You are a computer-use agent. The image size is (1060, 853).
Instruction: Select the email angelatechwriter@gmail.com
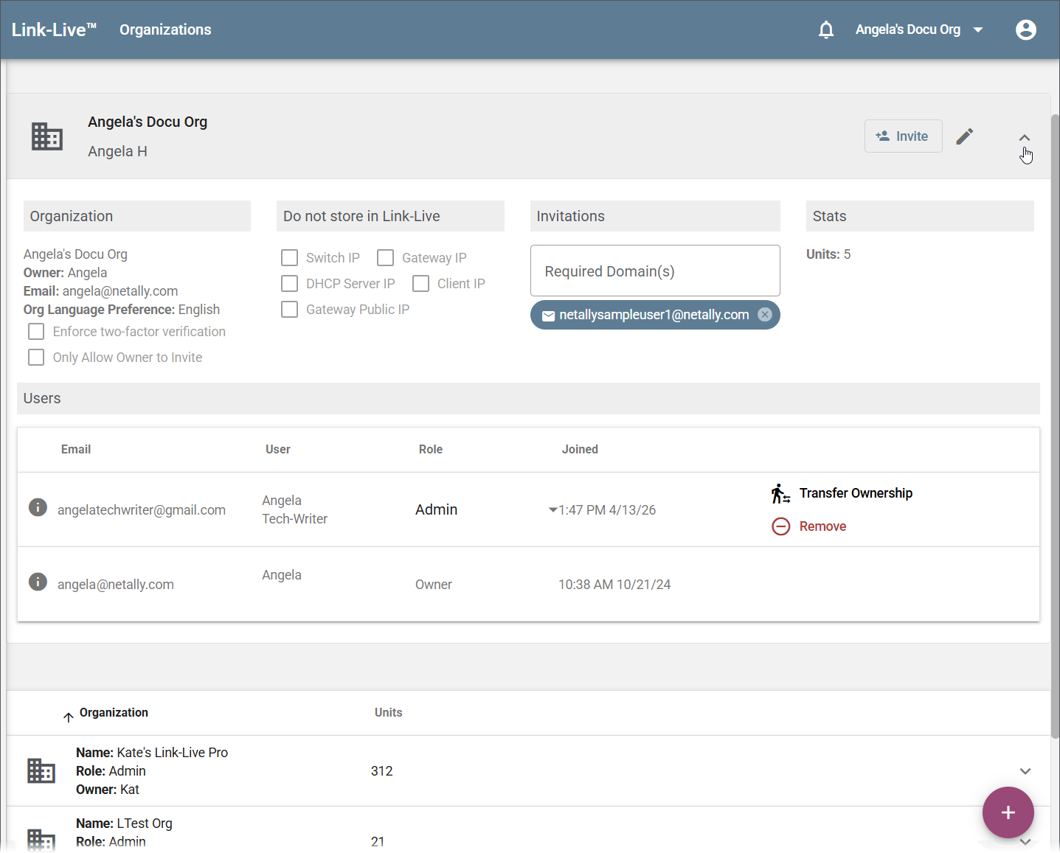pyautogui.click(x=142, y=510)
